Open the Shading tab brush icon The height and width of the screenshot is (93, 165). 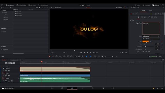point(149,17)
